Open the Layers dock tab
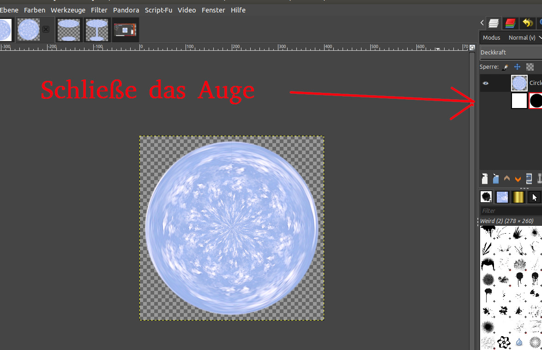 (x=494, y=23)
